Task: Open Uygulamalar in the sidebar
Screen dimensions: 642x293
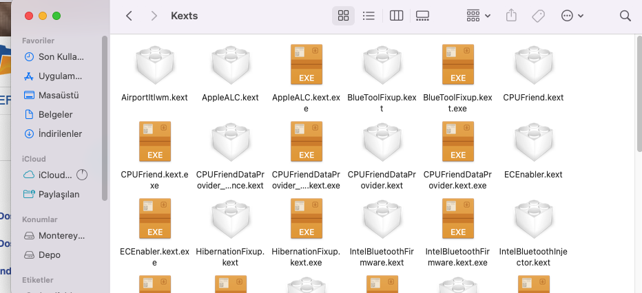Action: (60, 76)
